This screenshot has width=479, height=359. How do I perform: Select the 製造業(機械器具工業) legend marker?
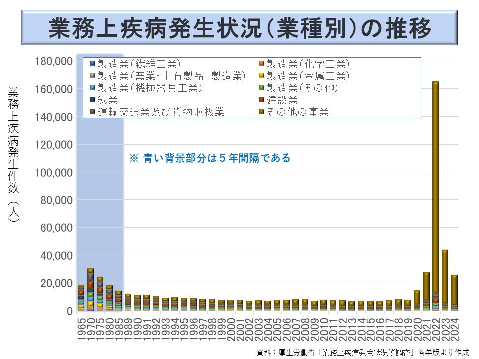[91, 88]
